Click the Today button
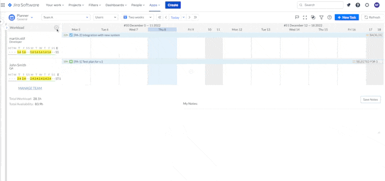 (175, 18)
